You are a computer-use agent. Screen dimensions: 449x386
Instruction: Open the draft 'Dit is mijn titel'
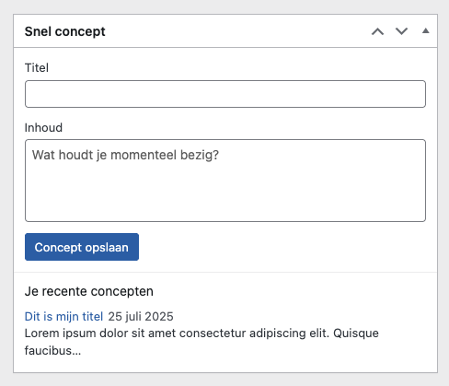[63, 316]
